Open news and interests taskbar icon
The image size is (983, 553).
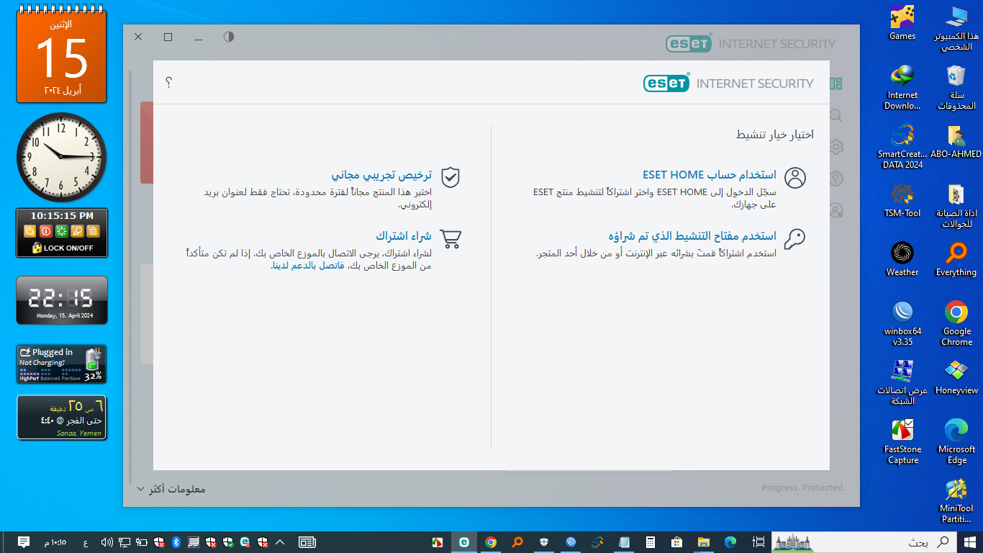point(307,542)
